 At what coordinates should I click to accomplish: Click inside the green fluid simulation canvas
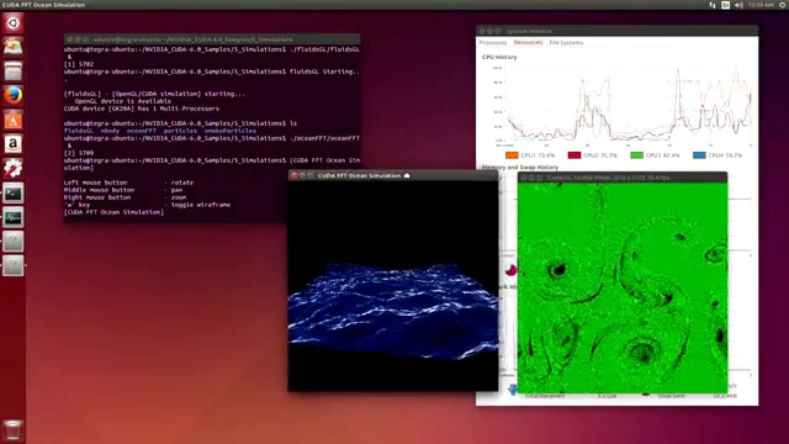pyautogui.click(x=623, y=288)
